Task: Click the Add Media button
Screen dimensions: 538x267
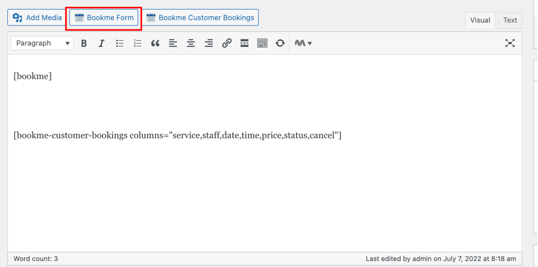Action: tap(37, 18)
